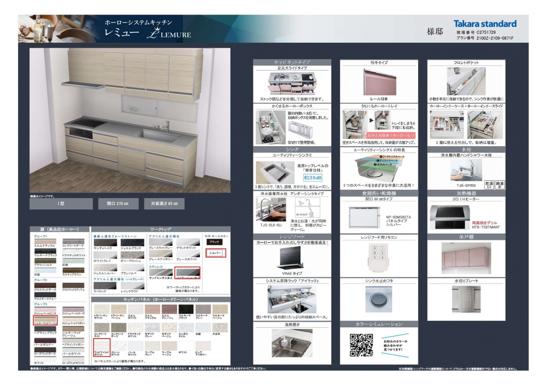The height and width of the screenshot is (386, 547).
Task: Pick the パールボルドー door swatch
Action: click(45, 340)
